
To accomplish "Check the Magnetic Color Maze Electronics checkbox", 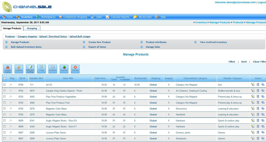I will click(4, 108).
